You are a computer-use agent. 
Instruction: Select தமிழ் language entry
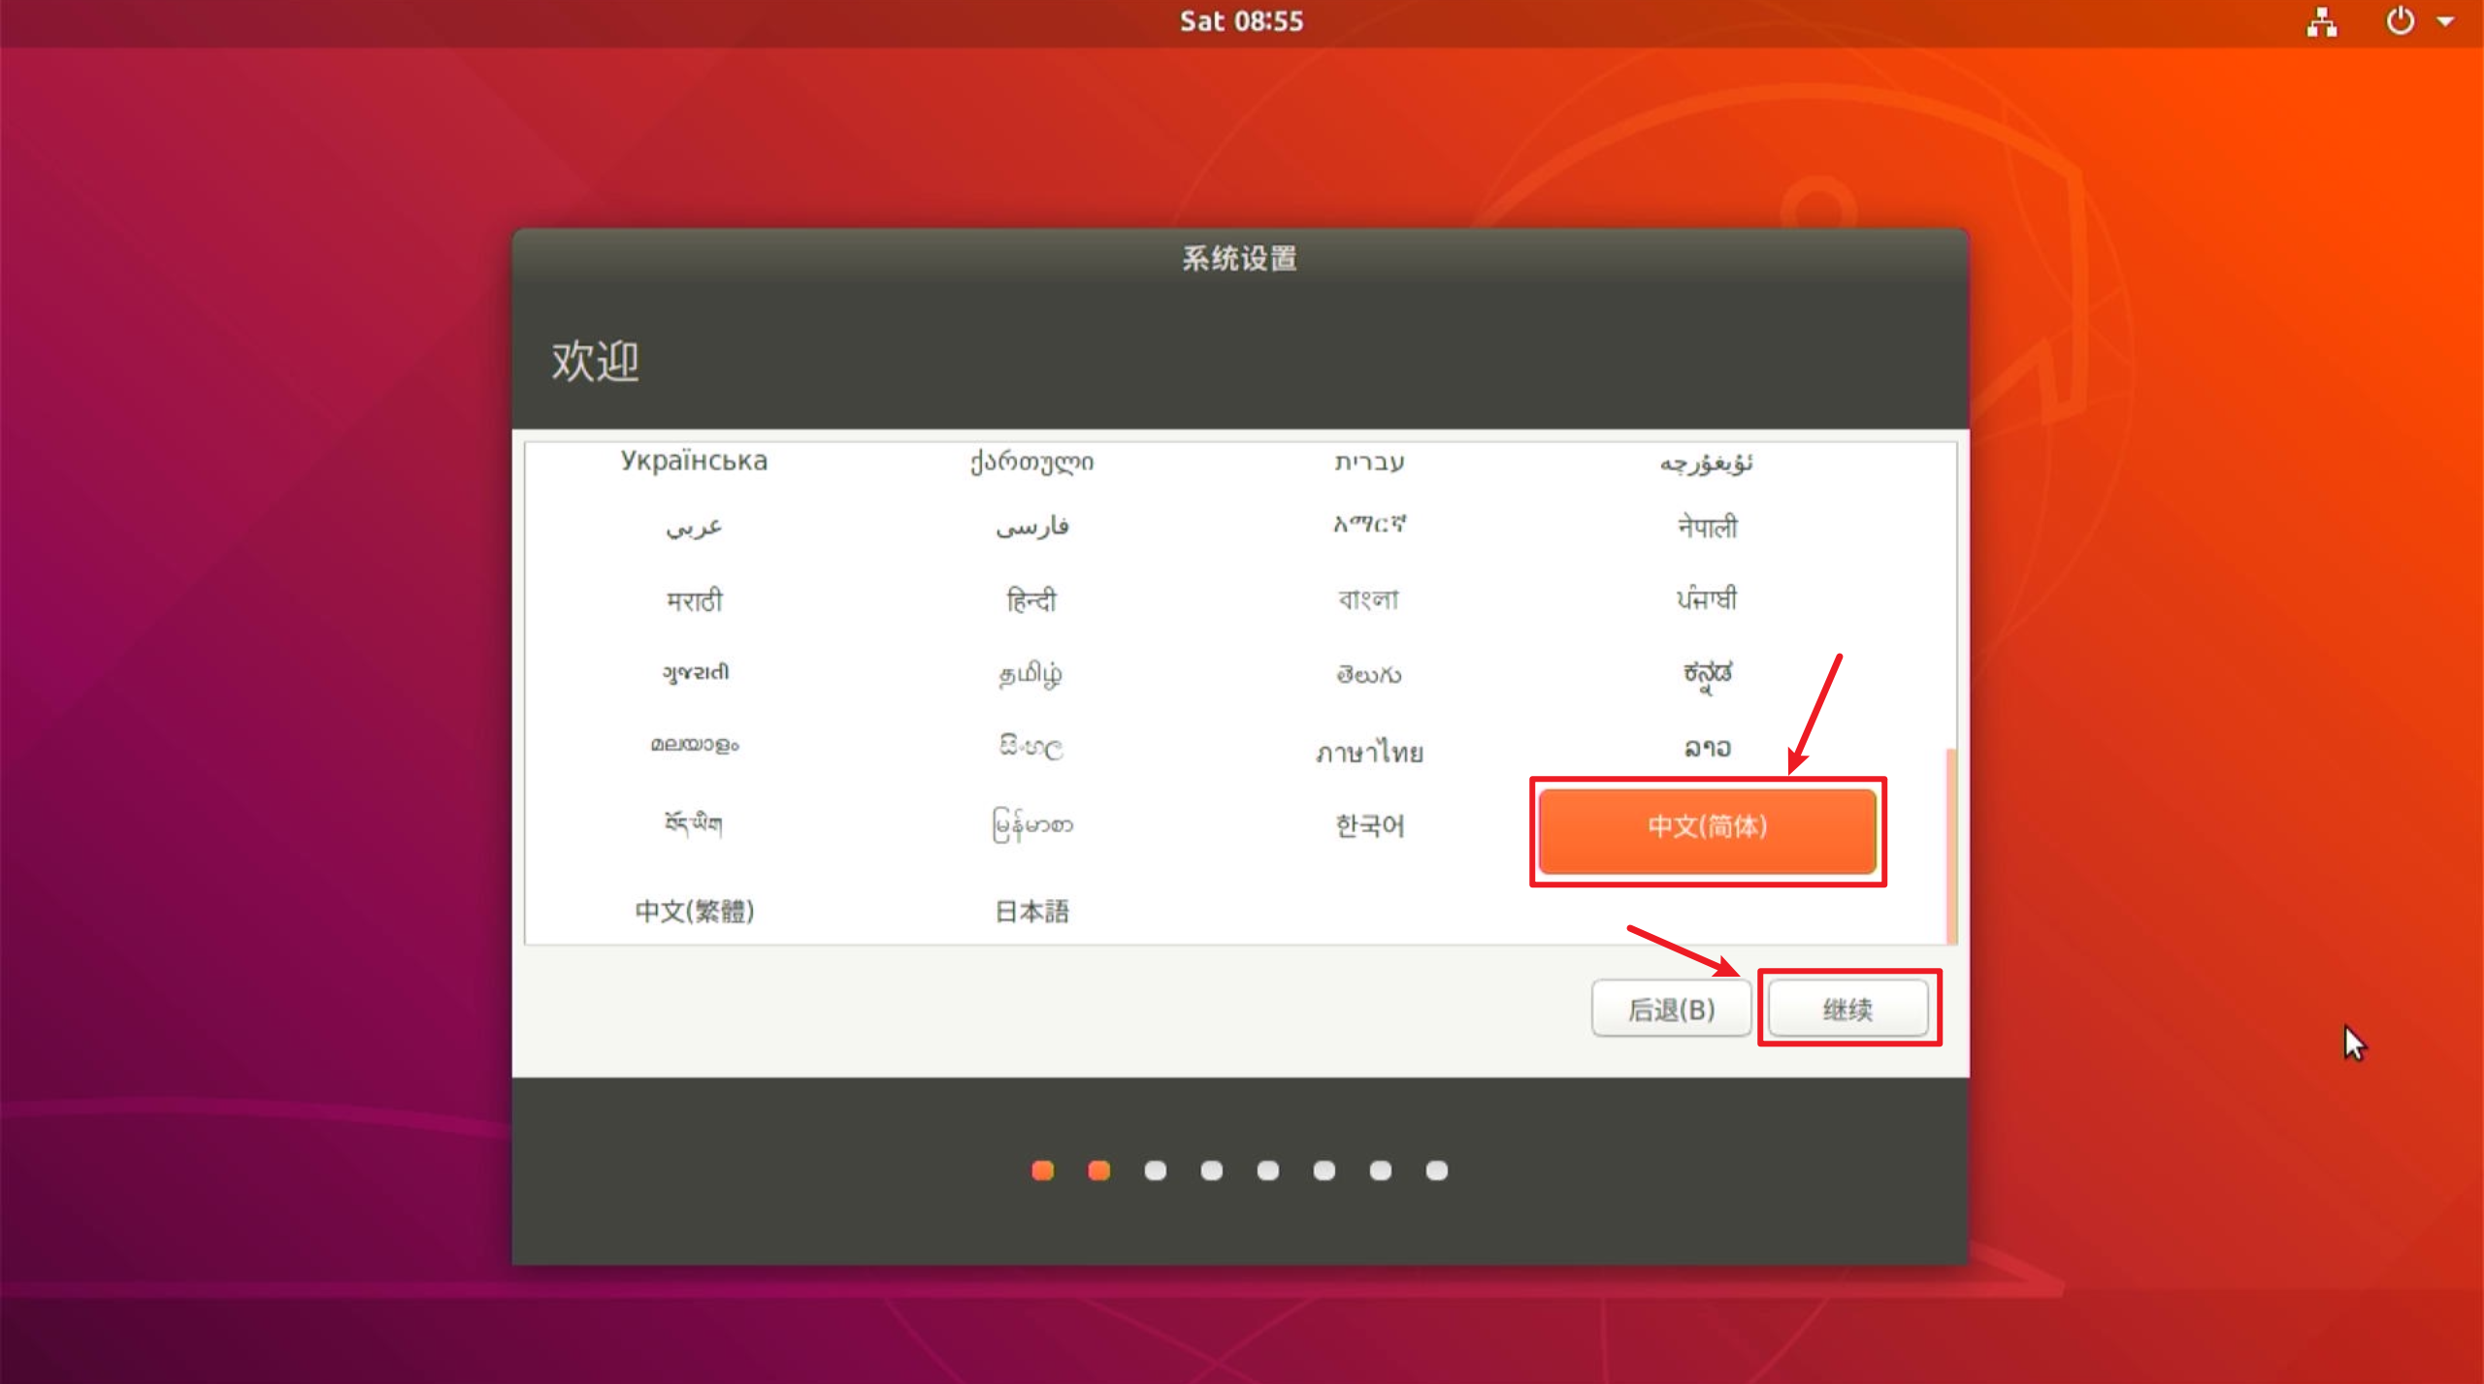point(1031,673)
